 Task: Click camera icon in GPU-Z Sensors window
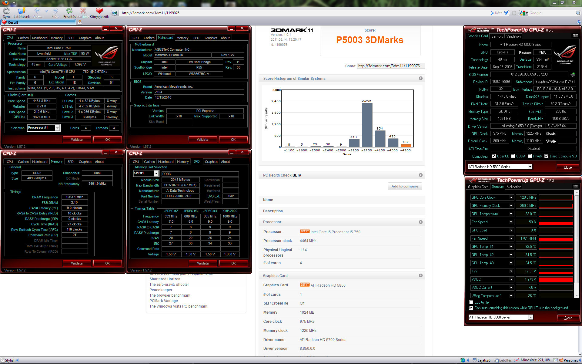pyautogui.click(x=576, y=186)
